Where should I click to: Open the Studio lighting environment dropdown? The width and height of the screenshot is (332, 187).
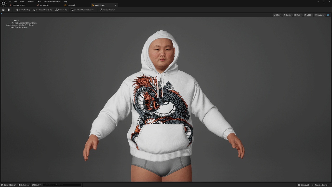click(288, 15)
